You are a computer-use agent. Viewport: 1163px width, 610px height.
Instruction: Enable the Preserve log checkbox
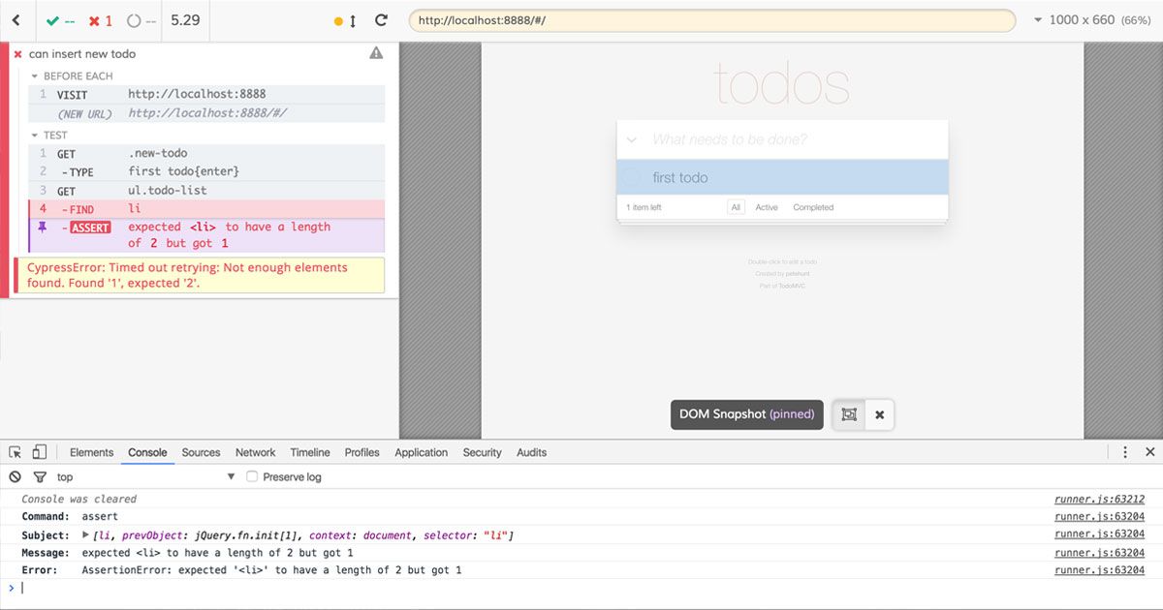pyautogui.click(x=252, y=476)
